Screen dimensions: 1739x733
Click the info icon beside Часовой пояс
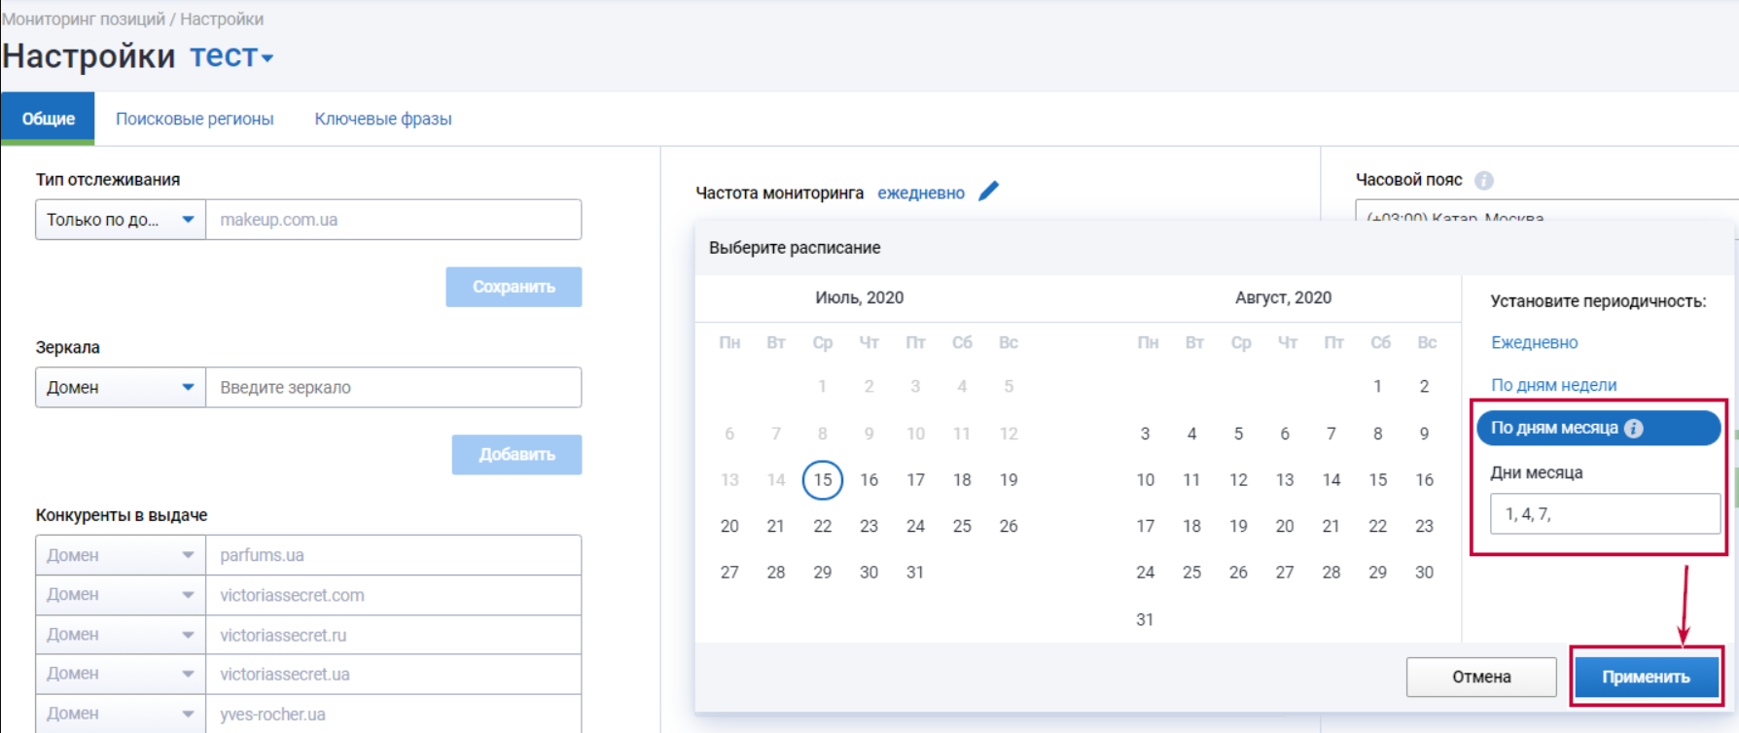[1483, 180]
